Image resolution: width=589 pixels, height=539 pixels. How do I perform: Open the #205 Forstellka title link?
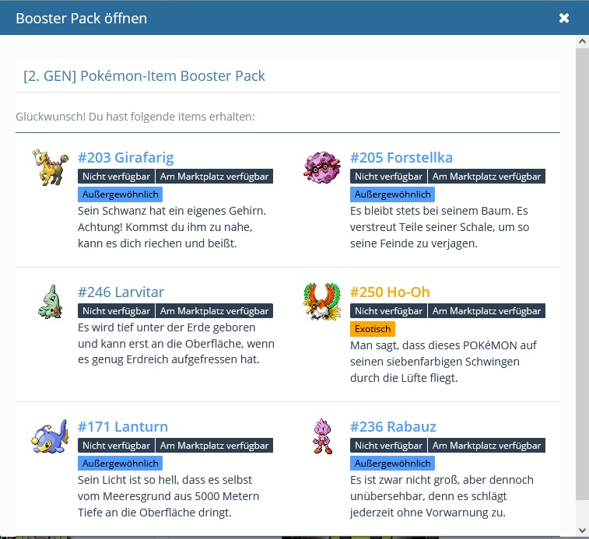click(401, 158)
